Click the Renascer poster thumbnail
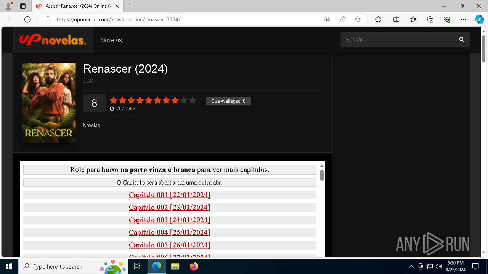The width and height of the screenshot is (488, 274). [49, 103]
